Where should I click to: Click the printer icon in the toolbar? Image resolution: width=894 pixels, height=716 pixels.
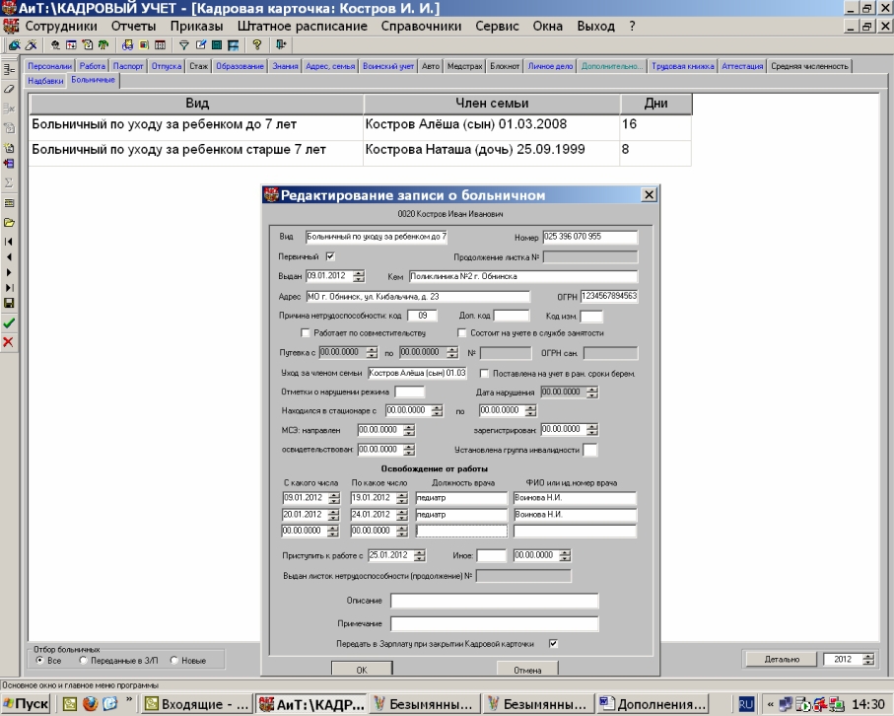[127, 45]
